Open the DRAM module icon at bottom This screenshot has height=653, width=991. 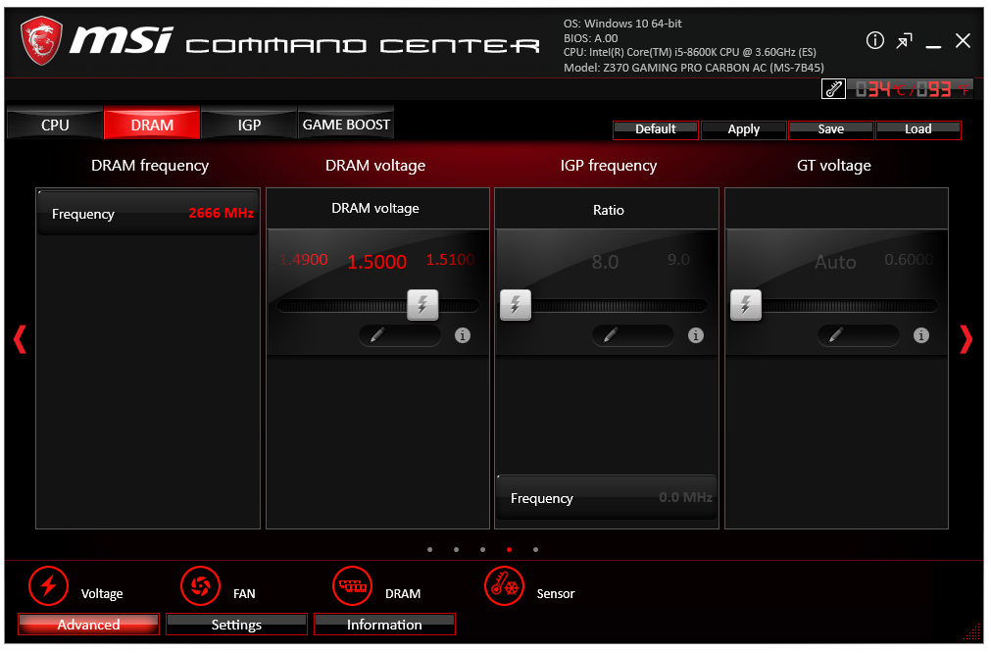[x=353, y=586]
